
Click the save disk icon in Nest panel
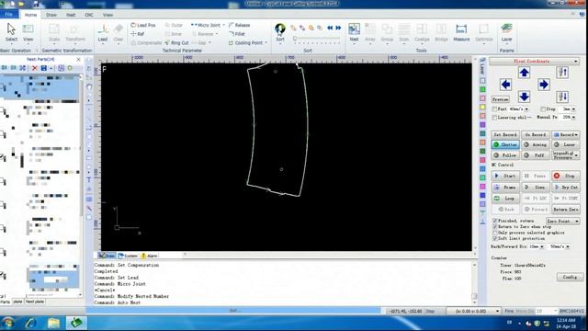44,68
